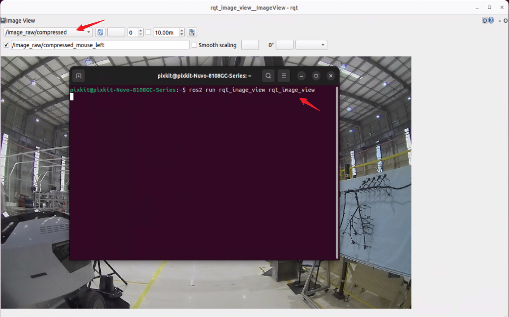This screenshot has width=509, height=317.
Task: Close the terminal window
Action: click(331, 76)
